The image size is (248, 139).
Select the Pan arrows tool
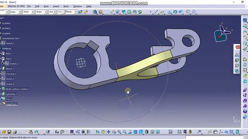point(108,132)
